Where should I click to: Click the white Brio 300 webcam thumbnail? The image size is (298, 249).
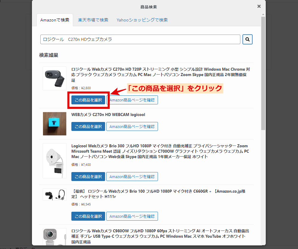click(x=55, y=161)
